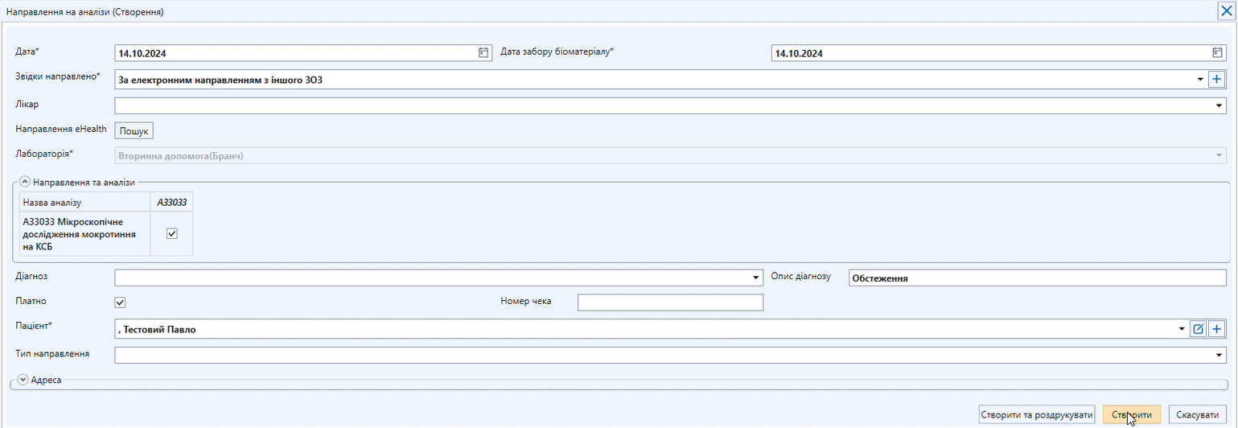Screen dimensions: 1238x428
Task: Open the Звідки направлено dropdown
Action: tap(1199, 80)
